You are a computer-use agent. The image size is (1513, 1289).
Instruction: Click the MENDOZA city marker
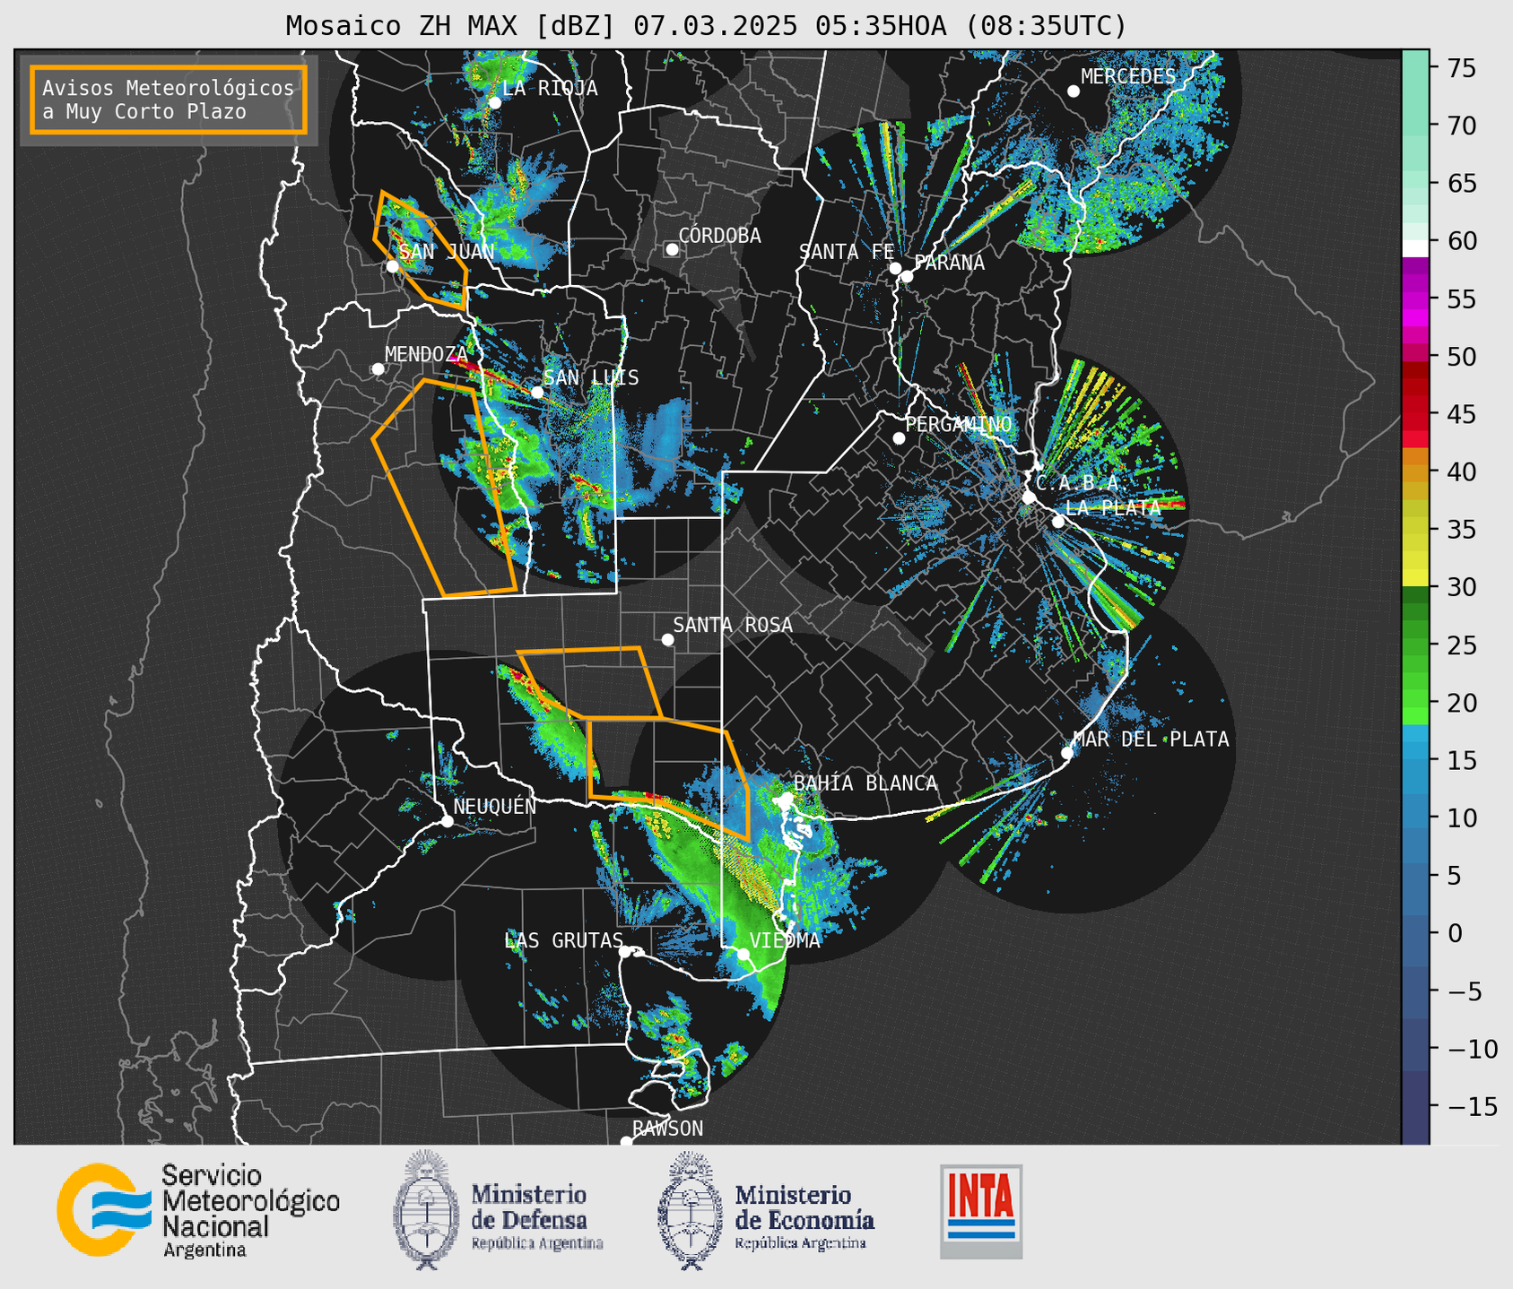point(378,369)
